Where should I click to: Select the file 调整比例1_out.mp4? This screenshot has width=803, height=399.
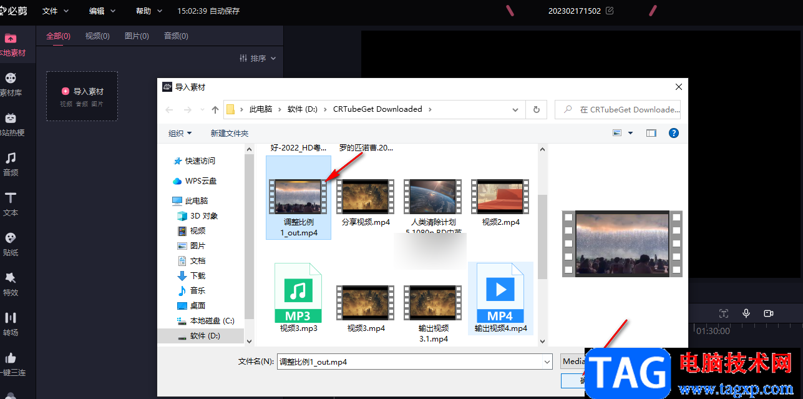pos(299,197)
